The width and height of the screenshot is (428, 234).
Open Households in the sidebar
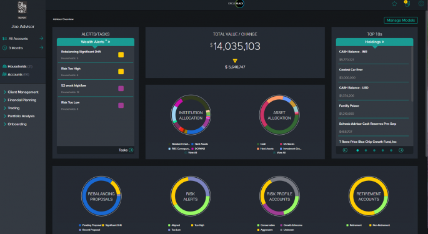[17, 67]
